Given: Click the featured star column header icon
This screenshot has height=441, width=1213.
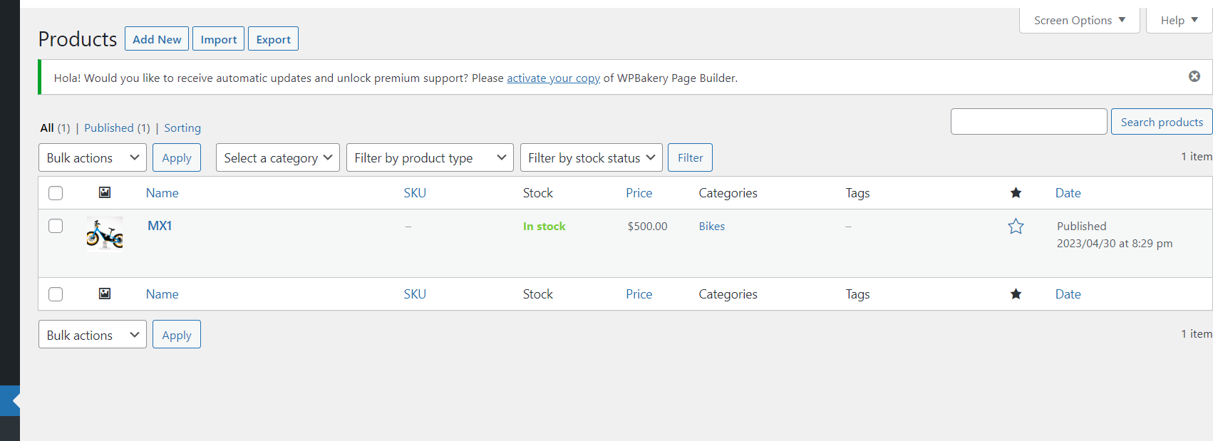Looking at the screenshot, I should tap(1016, 193).
